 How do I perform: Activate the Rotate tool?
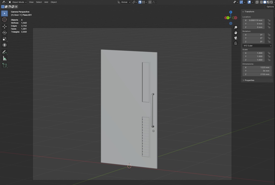click(5, 33)
